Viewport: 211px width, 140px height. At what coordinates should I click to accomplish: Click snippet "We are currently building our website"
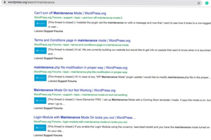(x=129, y=52)
